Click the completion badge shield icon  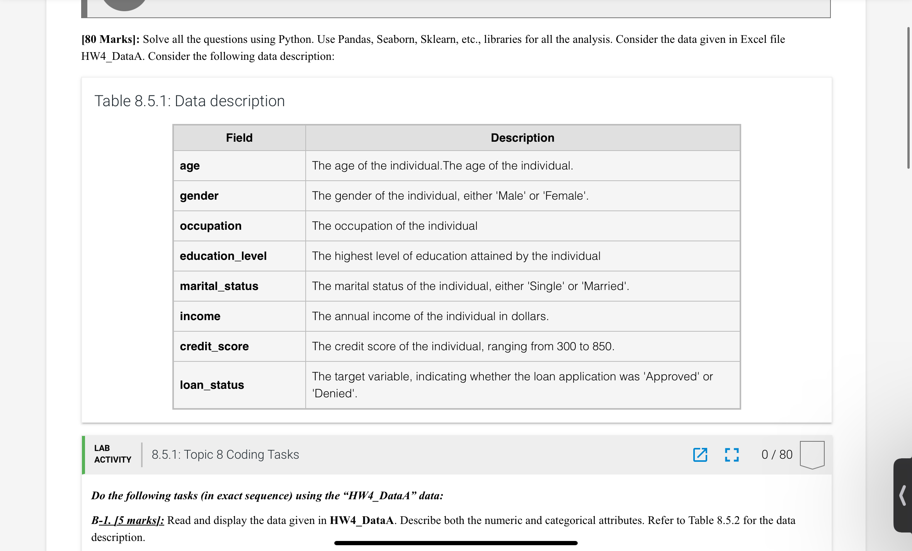pyautogui.click(x=812, y=454)
